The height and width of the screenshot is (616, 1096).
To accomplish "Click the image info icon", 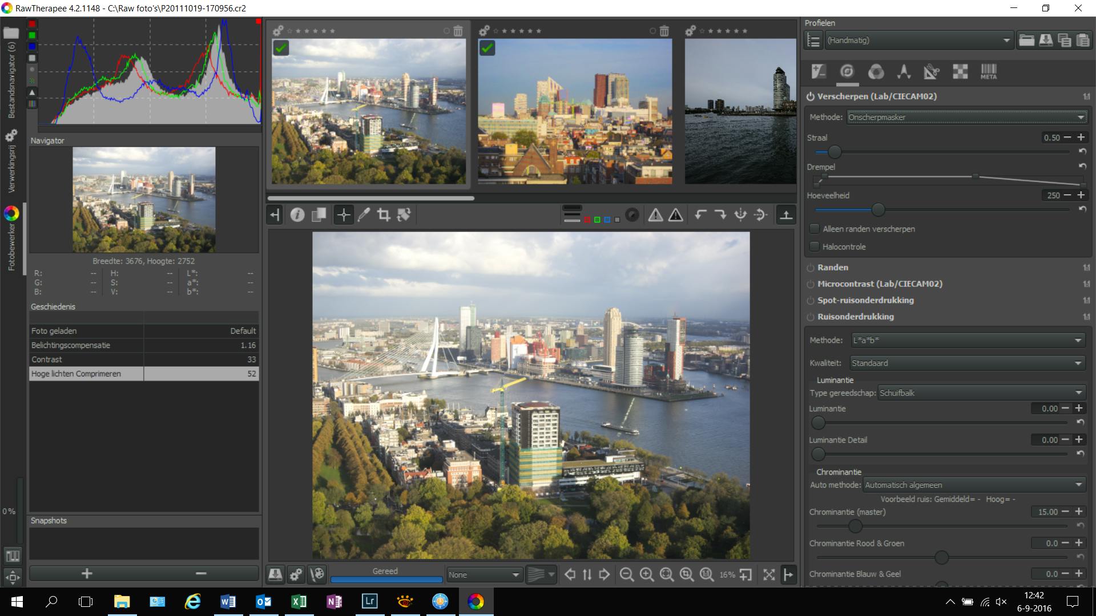I will (297, 215).
